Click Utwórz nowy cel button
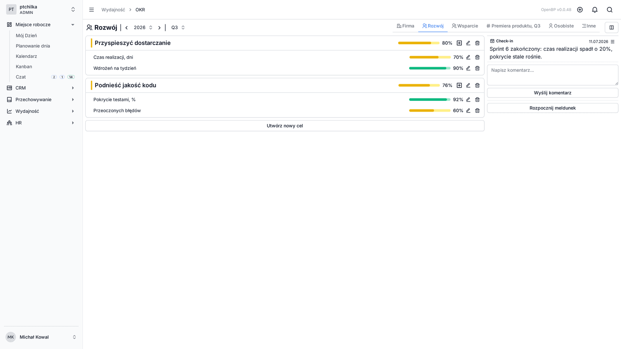This screenshot has width=621, height=349. point(285,126)
